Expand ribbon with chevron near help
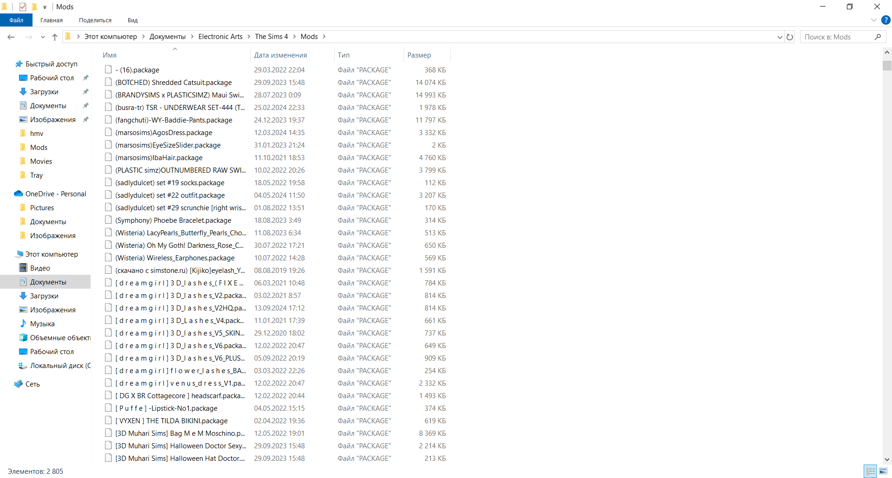Viewport: 892px width, 478px height. (x=874, y=20)
